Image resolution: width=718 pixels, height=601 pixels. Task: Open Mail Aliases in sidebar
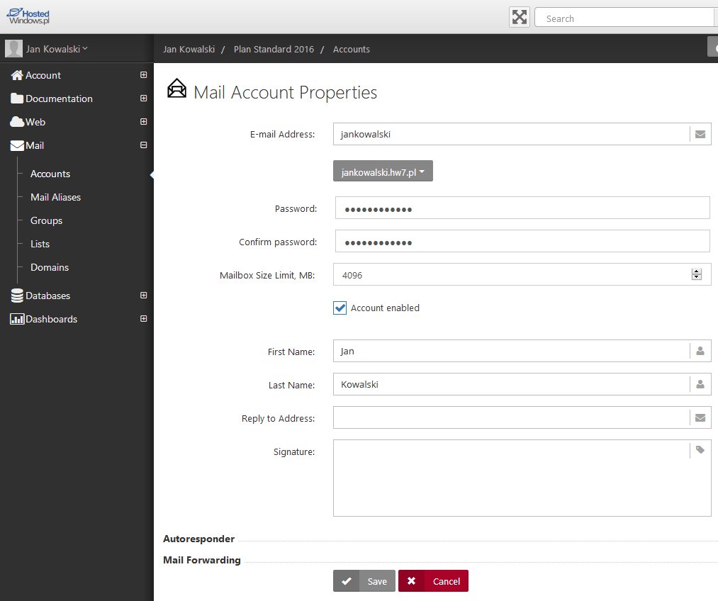coord(55,197)
